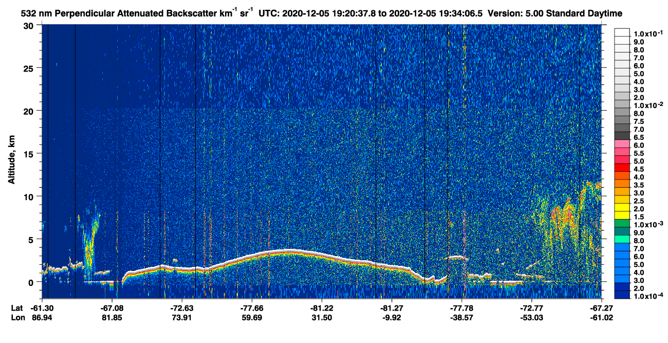Viewport: 668px width, 343px height.
Task: Click the Lon row label
Action: [17, 318]
